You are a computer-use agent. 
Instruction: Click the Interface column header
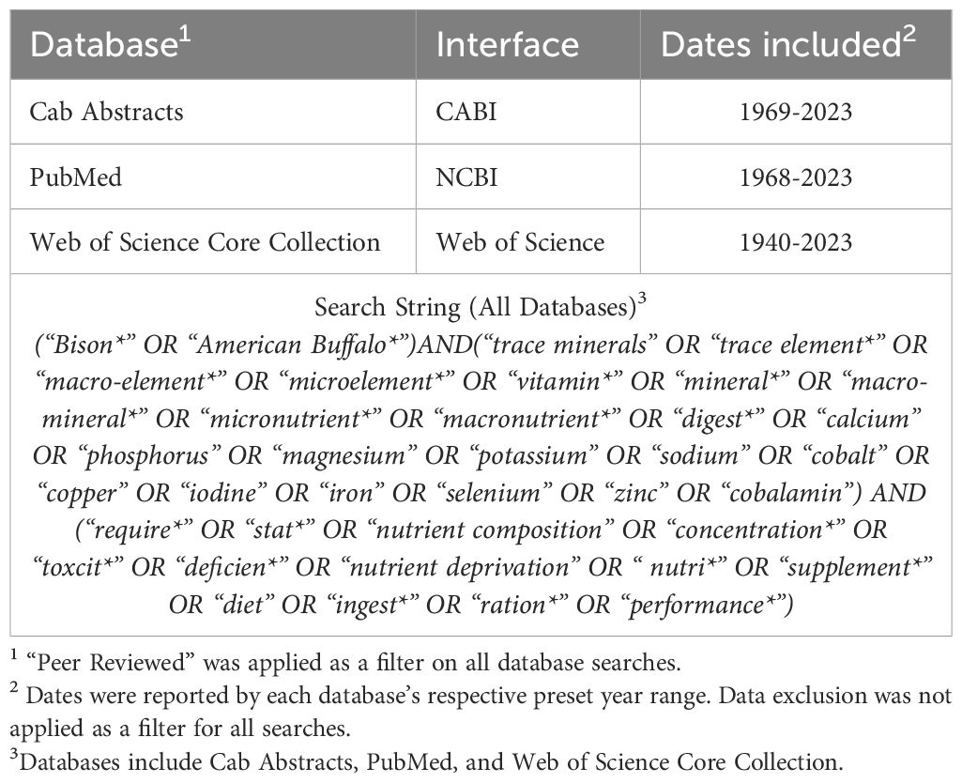coord(508,45)
